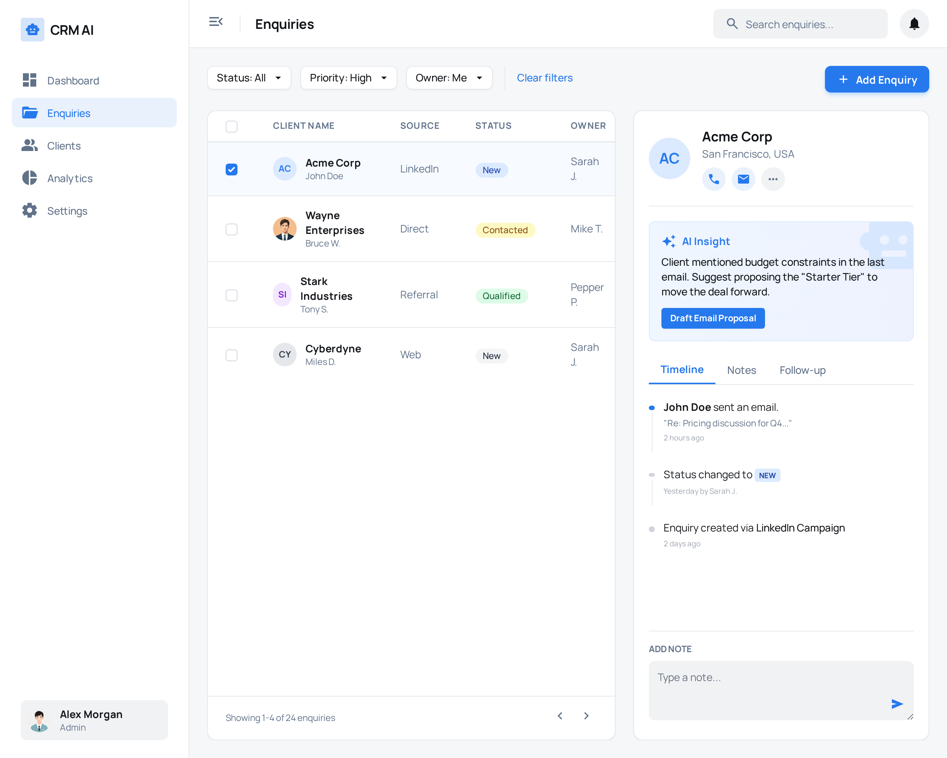947x758 pixels.
Task: Send the note with the arrow icon
Action: tap(897, 704)
